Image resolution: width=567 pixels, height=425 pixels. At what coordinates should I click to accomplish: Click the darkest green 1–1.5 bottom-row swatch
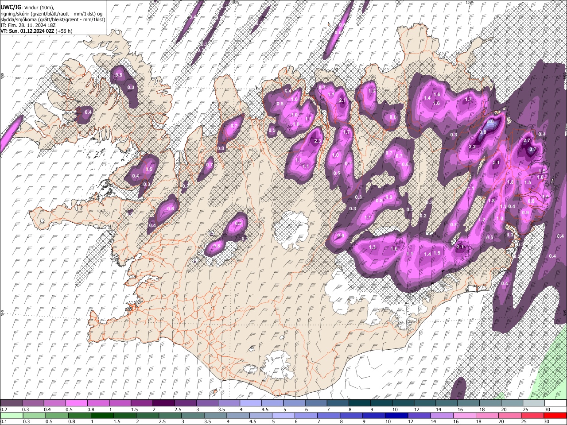click(x=102, y=415)
